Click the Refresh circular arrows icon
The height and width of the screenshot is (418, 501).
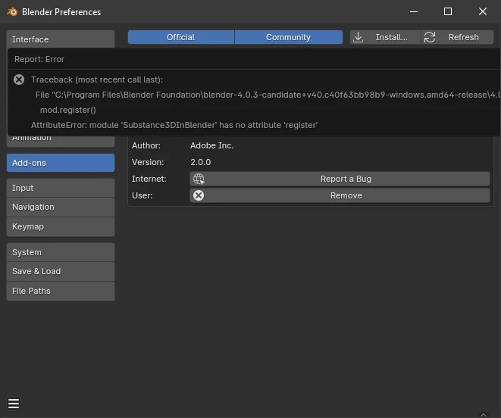pos(430,37)
